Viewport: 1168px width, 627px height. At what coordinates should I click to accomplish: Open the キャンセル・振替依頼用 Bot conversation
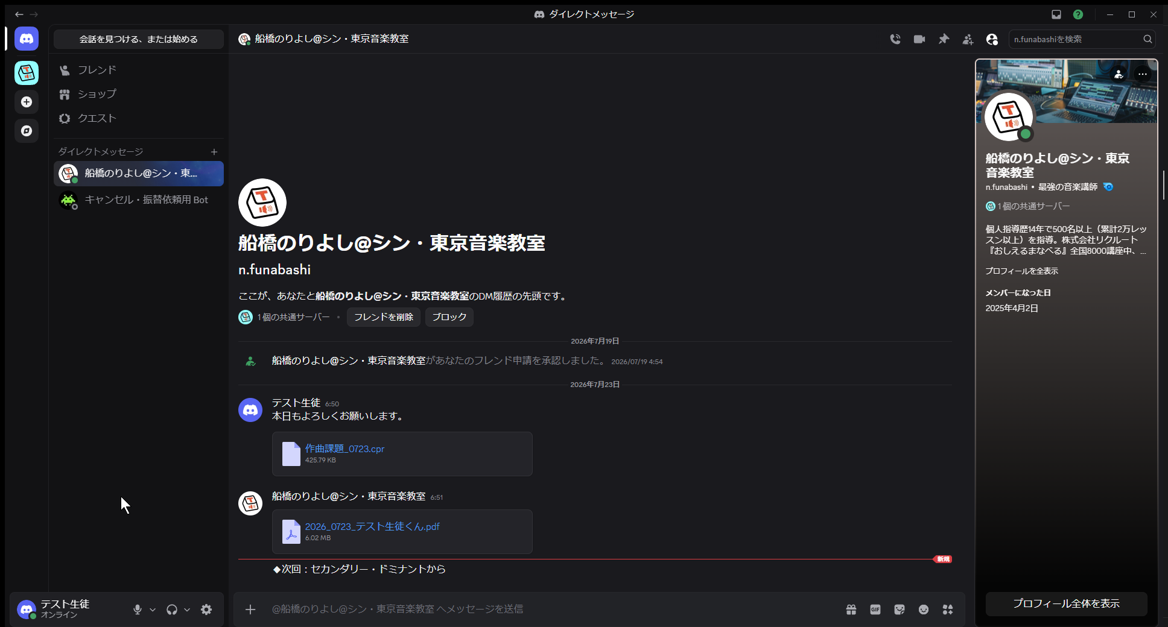(139, 200)
